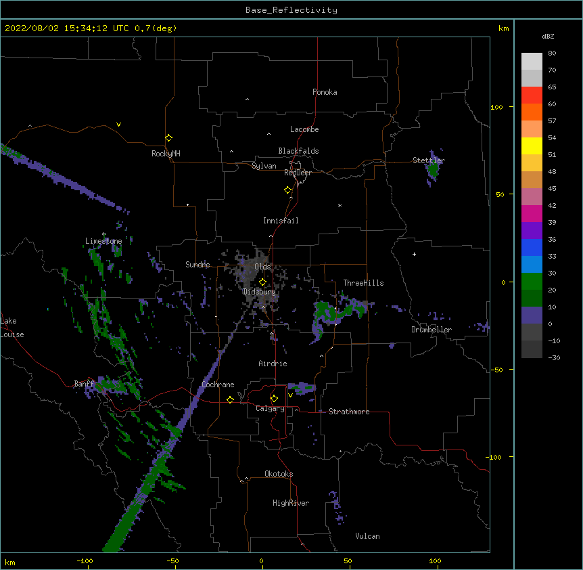The height and width of the screenshot is (570, 583).
Task: Pick the blue 33-36 dBZ legend swatch
Action: pos(532,247)
